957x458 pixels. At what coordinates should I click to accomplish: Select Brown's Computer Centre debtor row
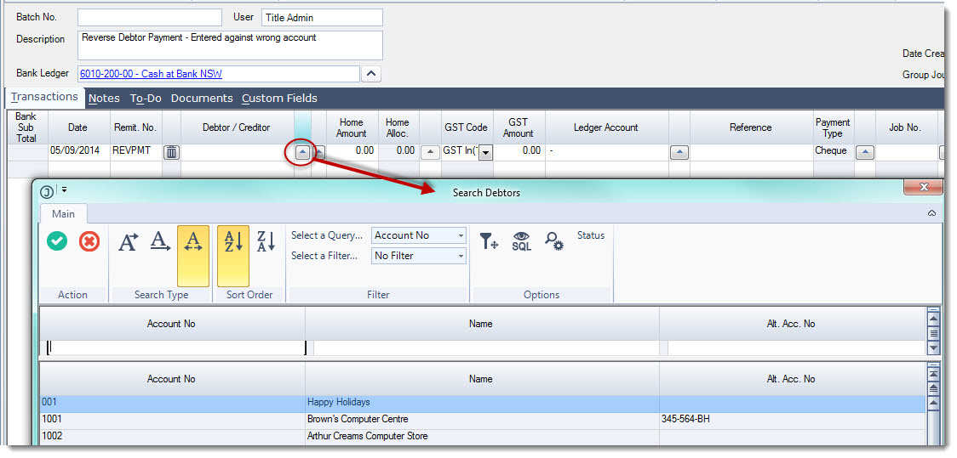point(482,420)
